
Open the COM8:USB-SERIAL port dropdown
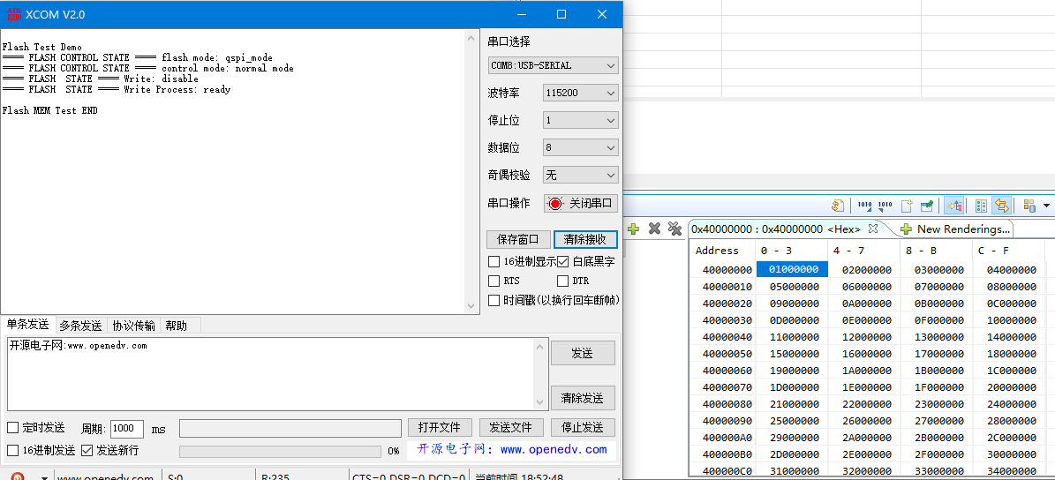tap(553, 66)
